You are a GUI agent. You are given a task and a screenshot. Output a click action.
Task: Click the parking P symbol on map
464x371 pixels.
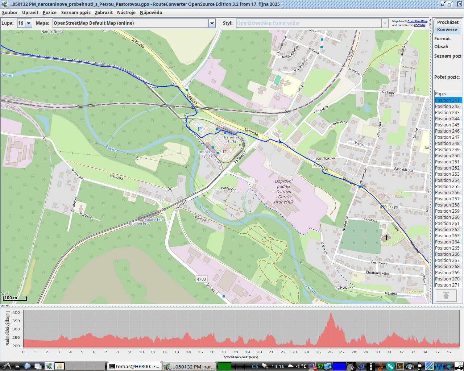point(199,129)
